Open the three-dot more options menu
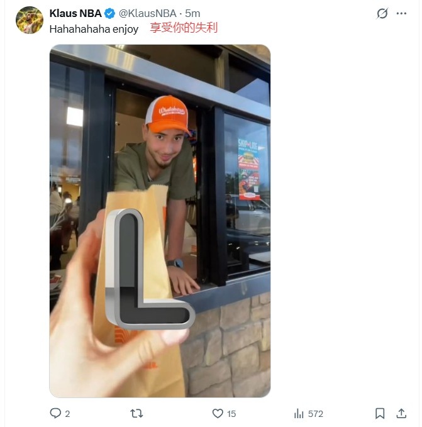422x427 pixels. pyautogui.click(x=402, y=13)
